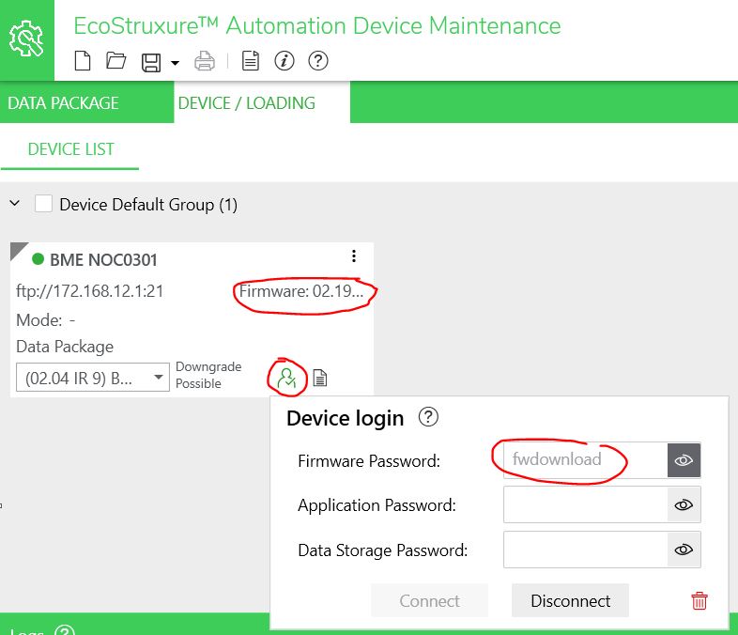The height and width of the screenshot is (635, 738).
Task: Click the Connect button
Action: click(429, 600)
